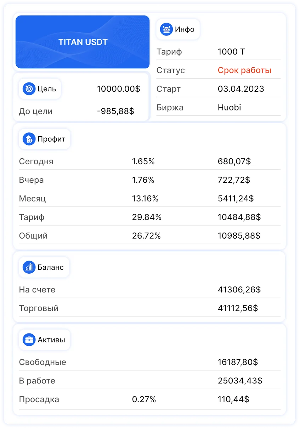The height and width of the screenshot is (428, 299).
Task: Click the Цель button
Action: coord(39,89)
